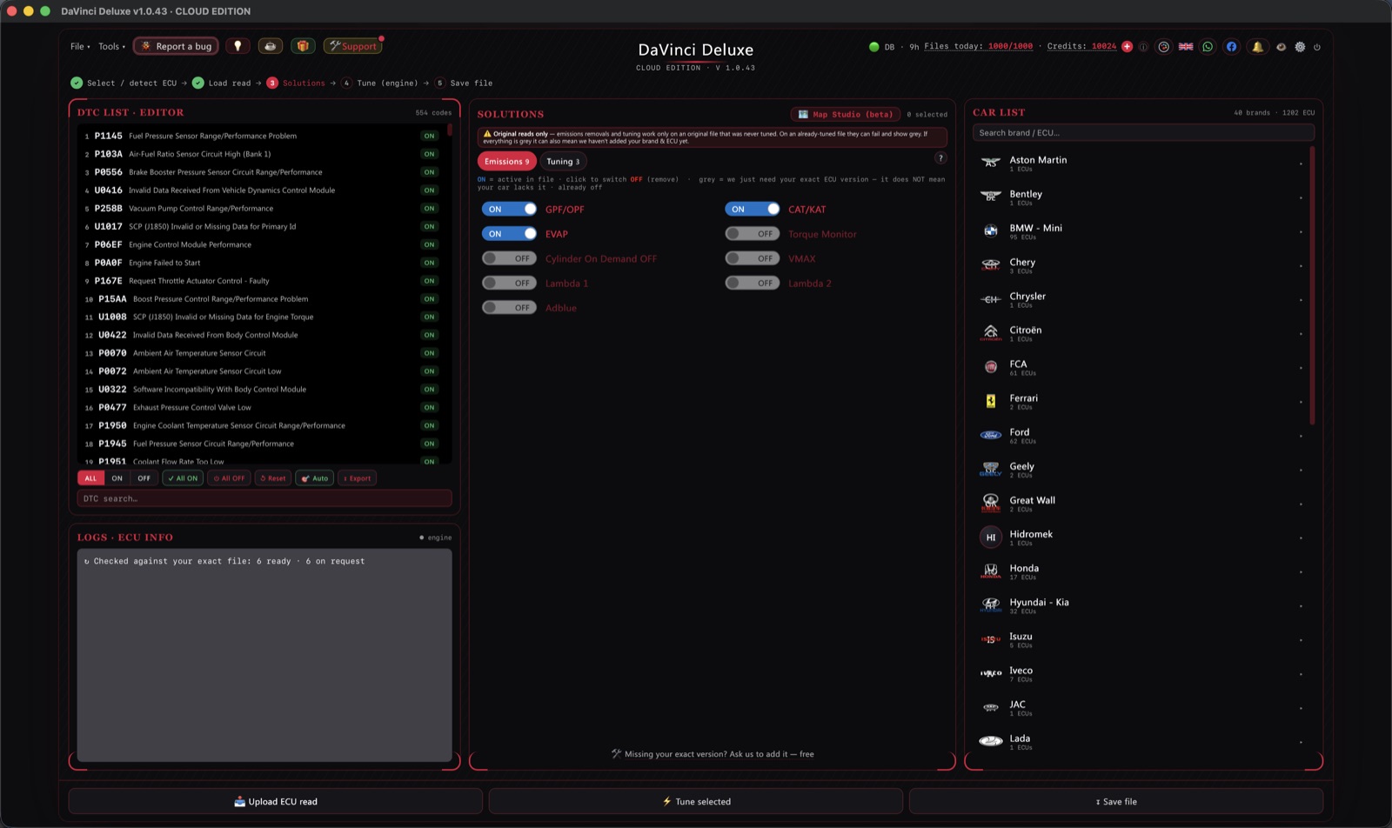Image resolution: width=1392 pixels, height=828 pixels.
Task: Click the All ON button
Action: pos(183,478)
